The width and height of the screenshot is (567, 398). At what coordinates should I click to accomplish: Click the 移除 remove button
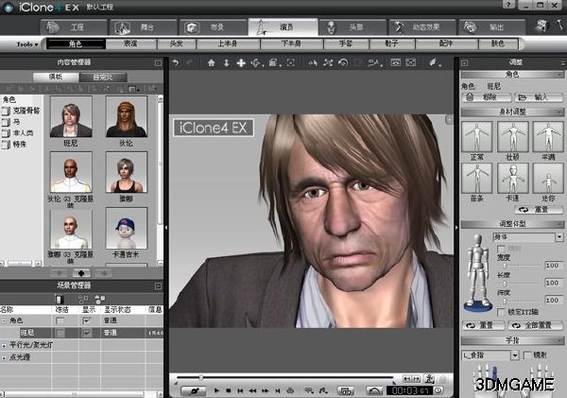[x=487, y=97]
